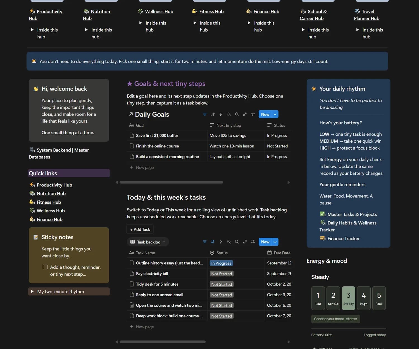Select mood level 4 High
419x349 pixels.
point(364,298)
